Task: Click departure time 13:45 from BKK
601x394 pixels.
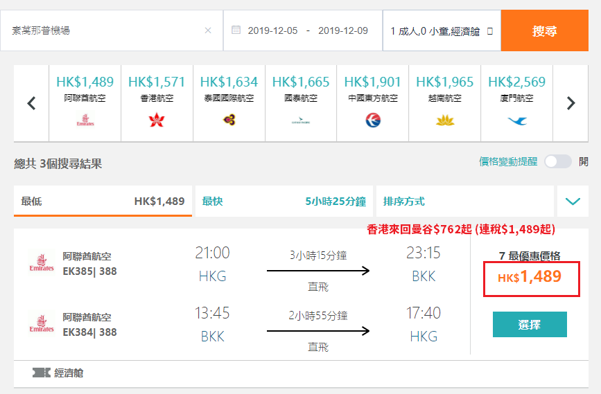Action: point(212,313)
